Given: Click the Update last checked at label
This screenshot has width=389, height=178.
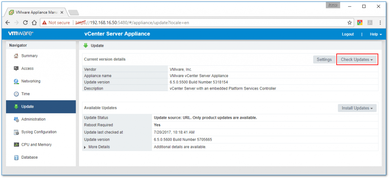Looking at the screenshot, I should pos(103,132).
